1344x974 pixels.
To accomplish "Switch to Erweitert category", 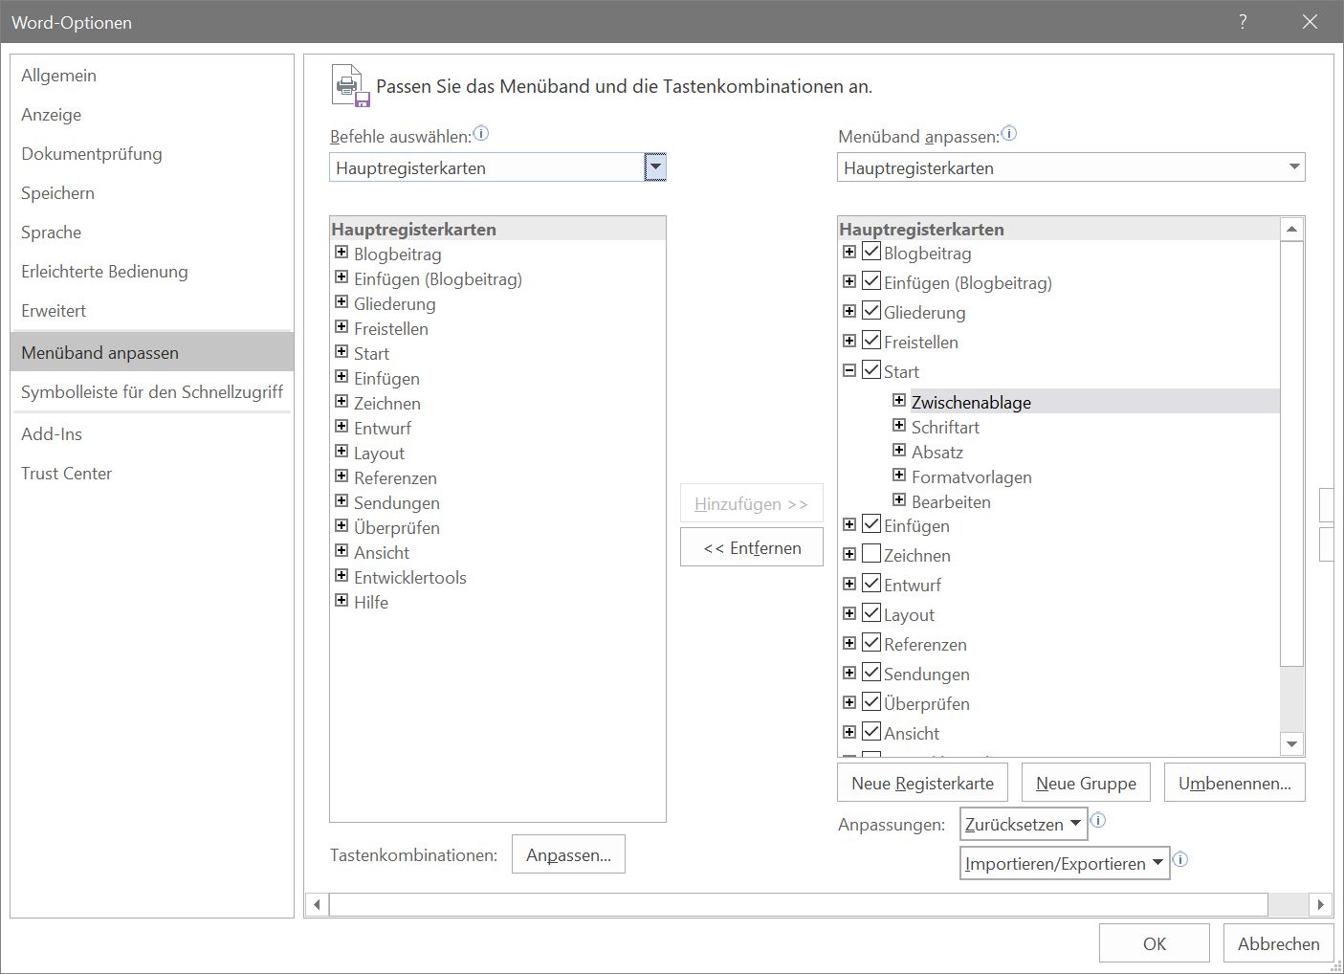I will tap(152, 310).
